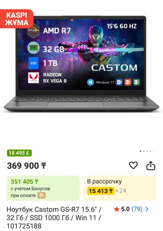Screen dimensions: 163x231
Task: Select the 351 405 ₸ bonus price box
Action: (x=43, y=188)
